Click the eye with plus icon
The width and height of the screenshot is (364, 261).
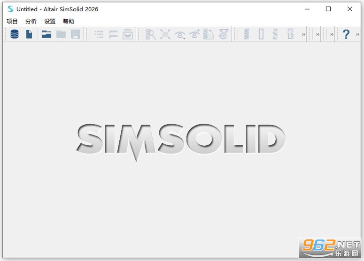pos(194,34)
